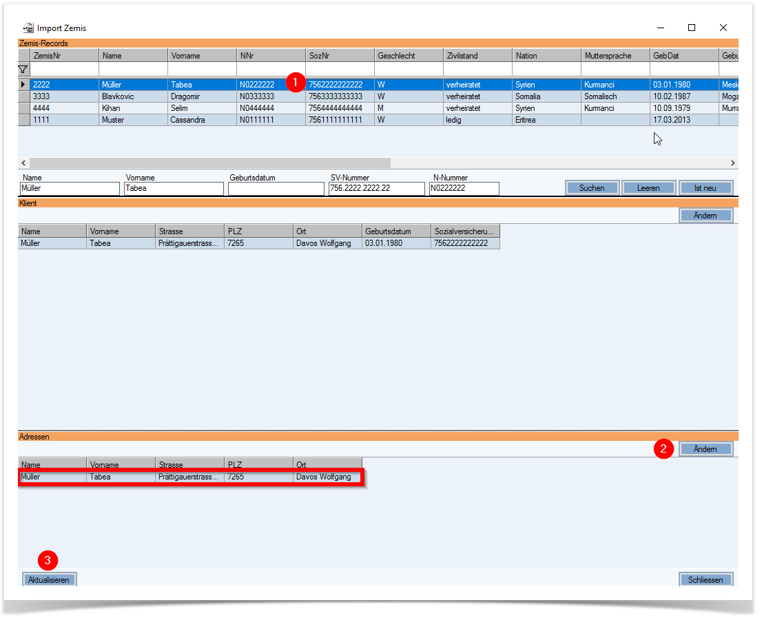Select the record row 1111 Muster

point(378,120)
